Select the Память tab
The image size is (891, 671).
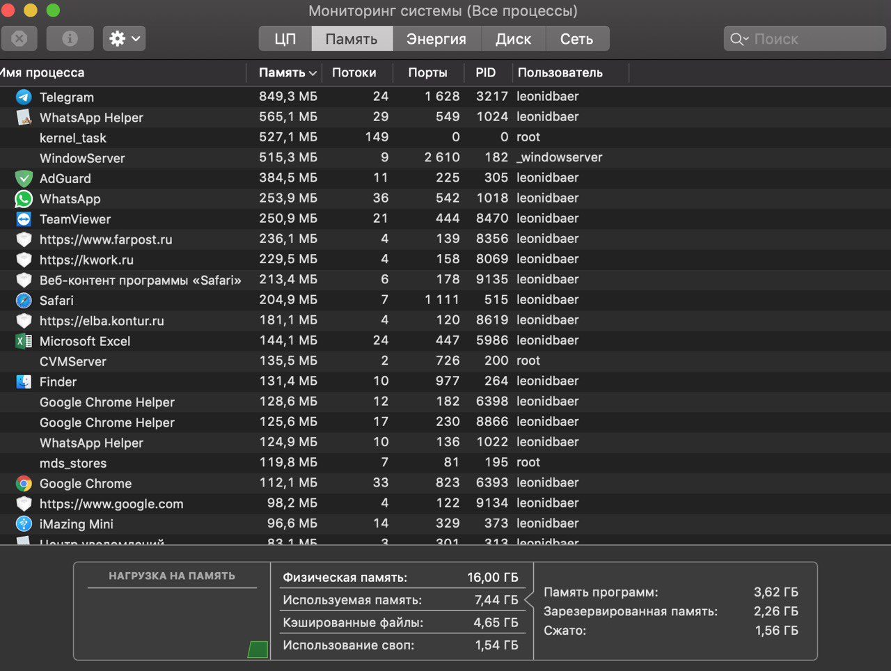pyautogui.click(x=352, y=39)
